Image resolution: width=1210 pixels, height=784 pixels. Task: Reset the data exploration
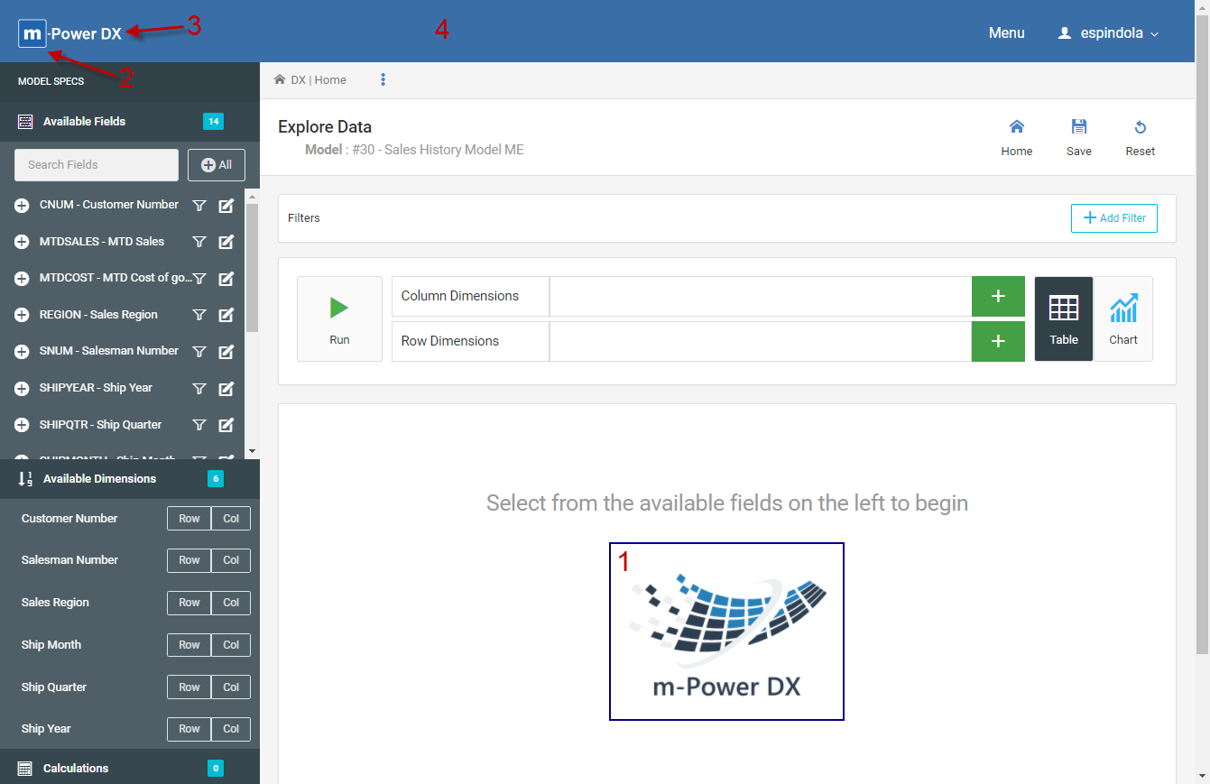[x=1141, y=138]
